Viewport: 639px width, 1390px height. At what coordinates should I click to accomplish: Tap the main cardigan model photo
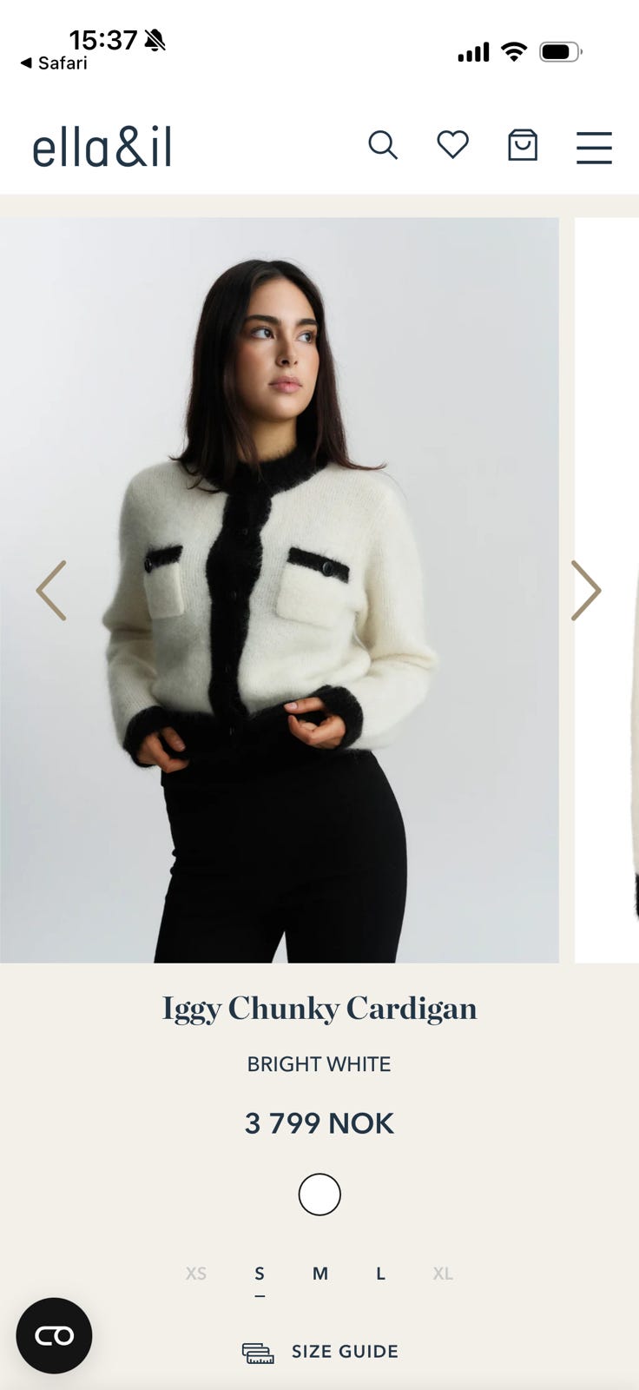280,590
